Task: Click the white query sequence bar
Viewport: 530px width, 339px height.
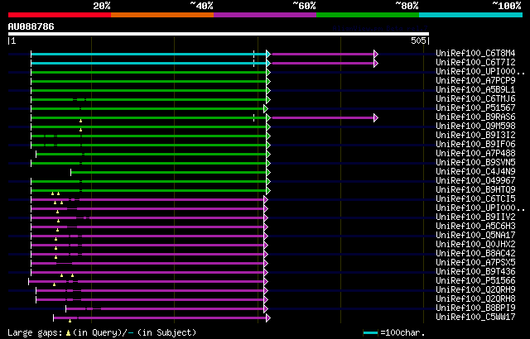Action: click(x=219, y=34)
